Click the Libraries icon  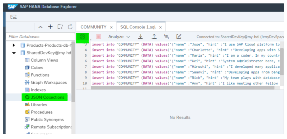coord(27,105)
